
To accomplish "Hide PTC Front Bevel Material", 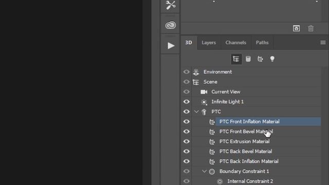I will [x=186, y=132].
